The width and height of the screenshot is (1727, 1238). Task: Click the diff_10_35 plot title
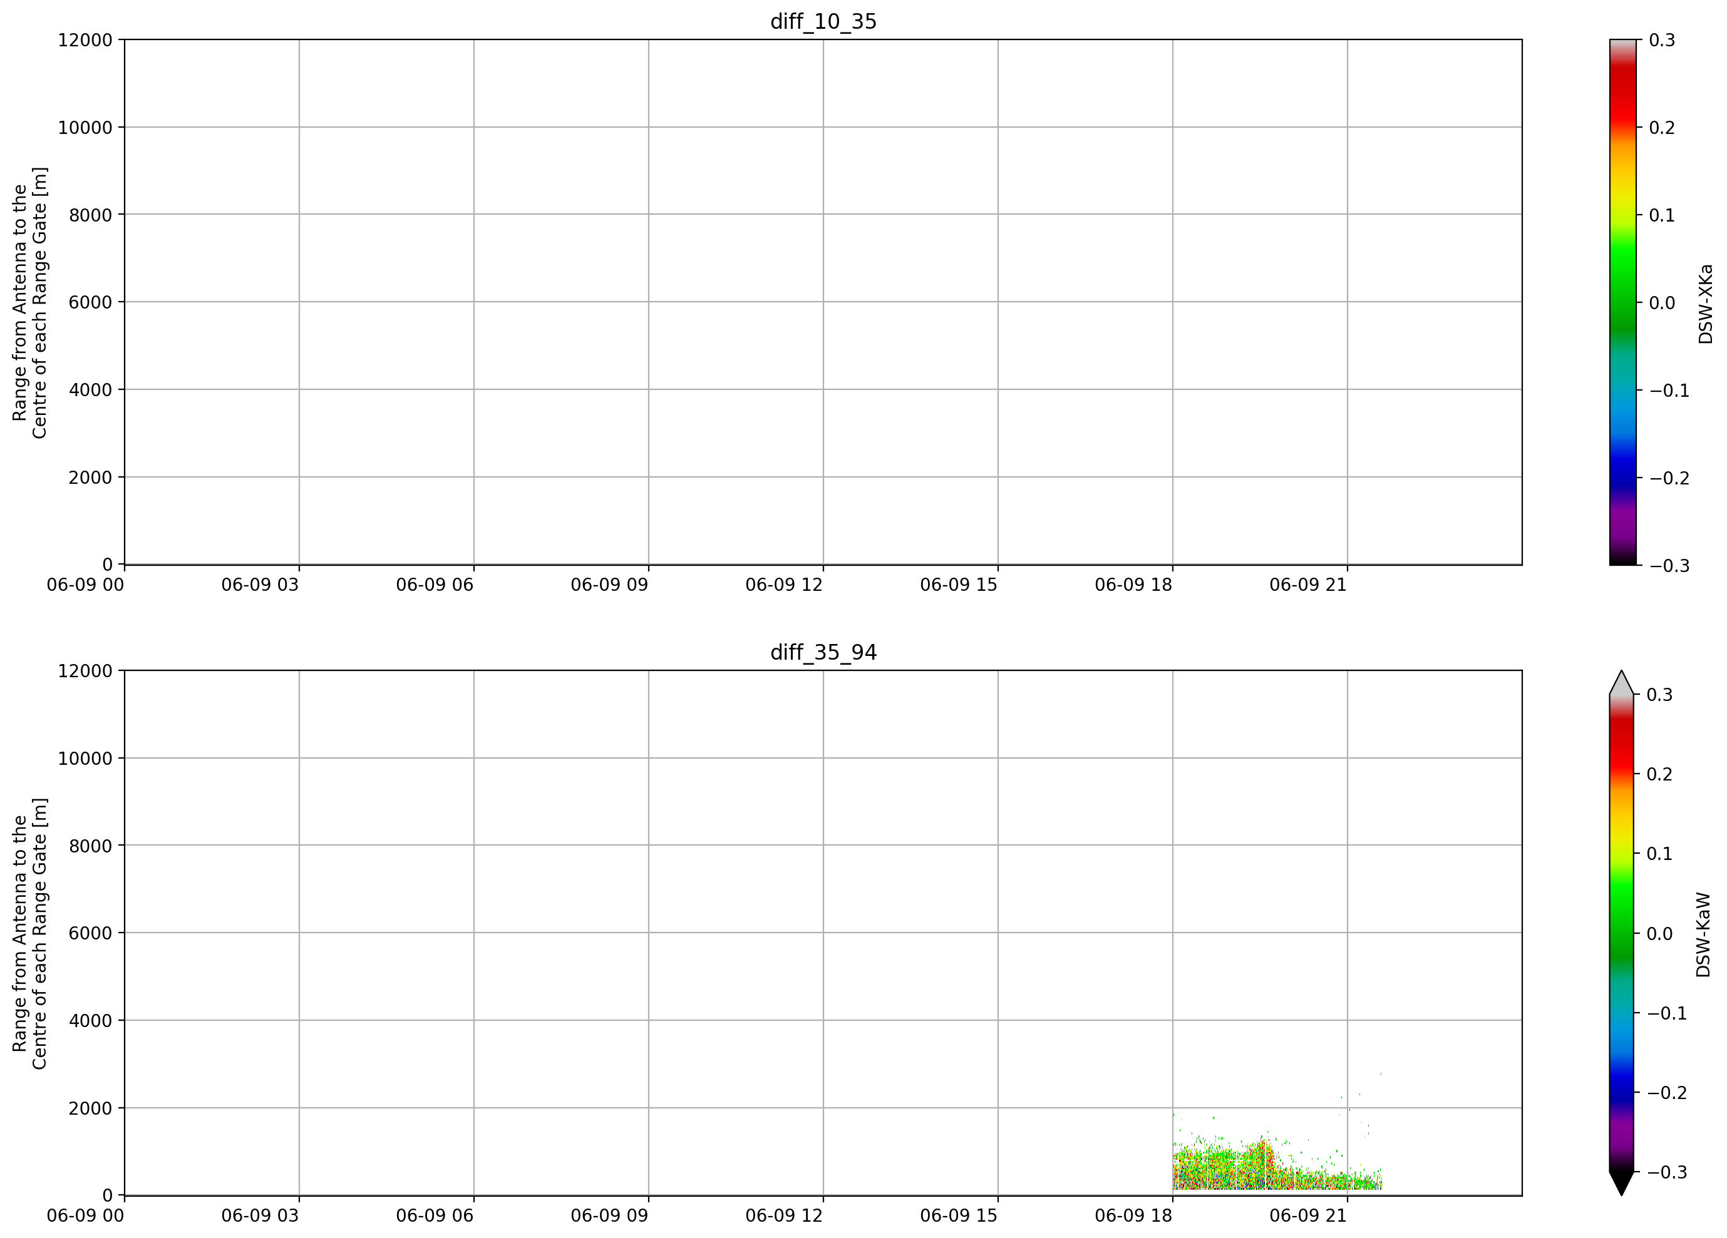tap(823, 21)
